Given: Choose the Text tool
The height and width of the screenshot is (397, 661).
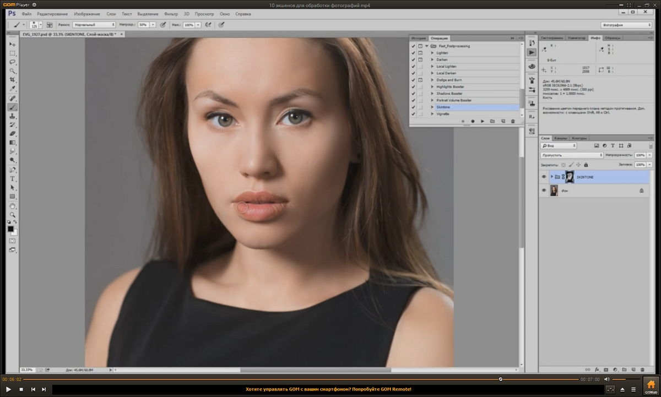Looking at the screenshot, I should point(12,179).
